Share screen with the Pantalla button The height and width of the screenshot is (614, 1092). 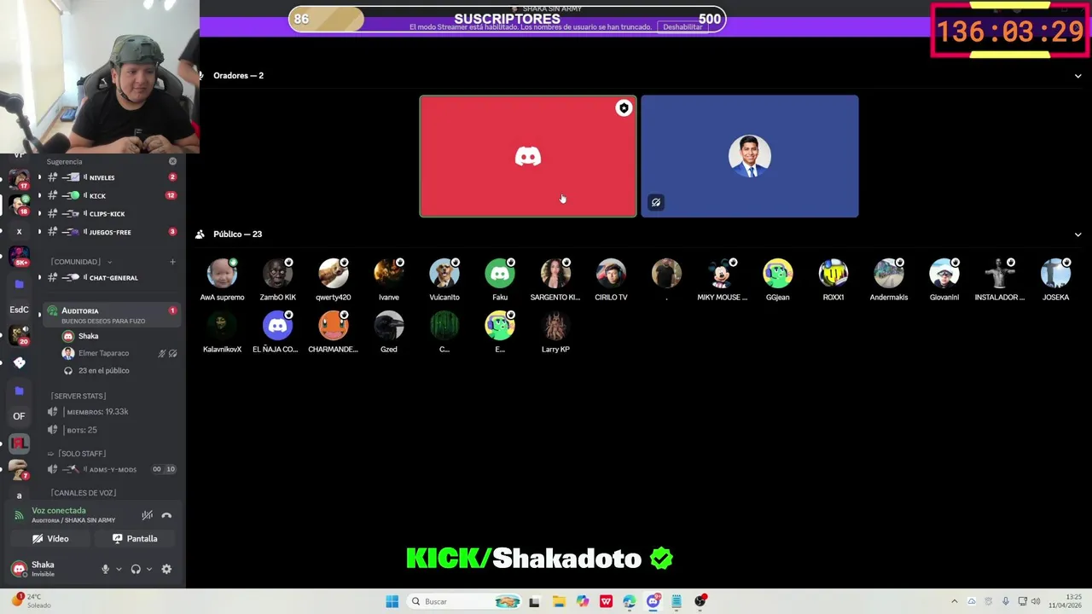135,539
